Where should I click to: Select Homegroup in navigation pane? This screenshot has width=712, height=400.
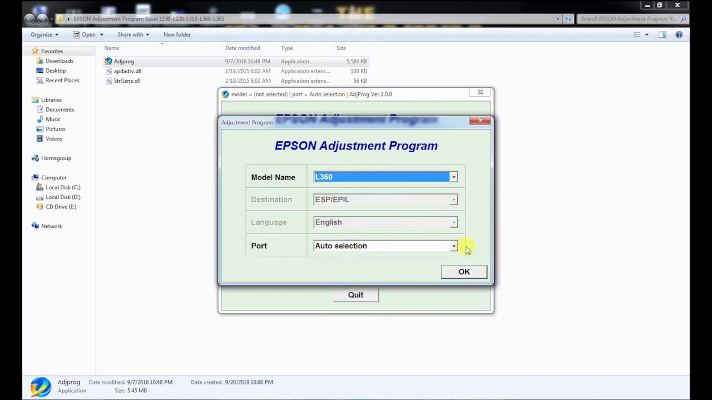tap(56, 158)
